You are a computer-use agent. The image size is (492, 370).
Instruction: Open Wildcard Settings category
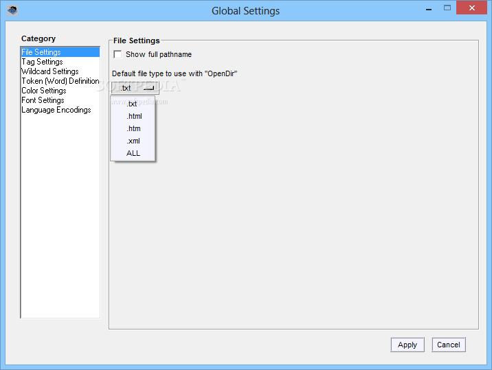click(60, 71)
